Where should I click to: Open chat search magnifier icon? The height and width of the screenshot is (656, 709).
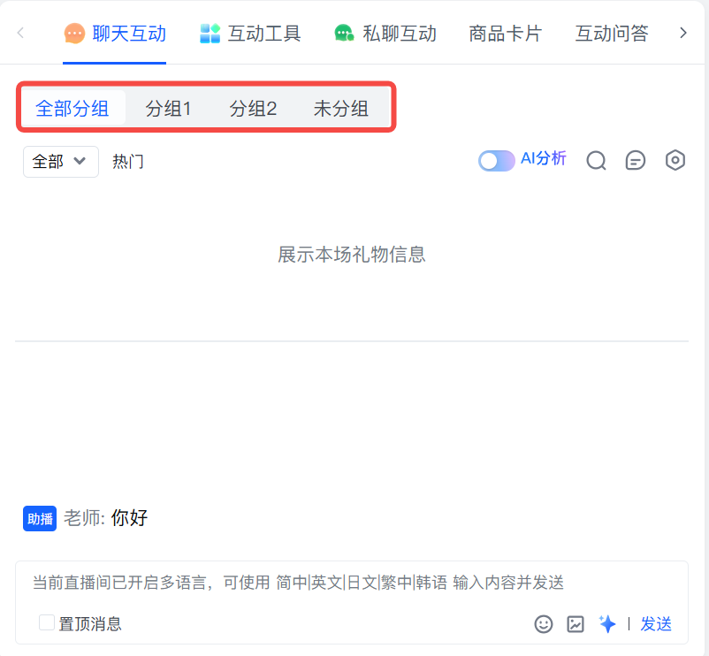(596, 161)
